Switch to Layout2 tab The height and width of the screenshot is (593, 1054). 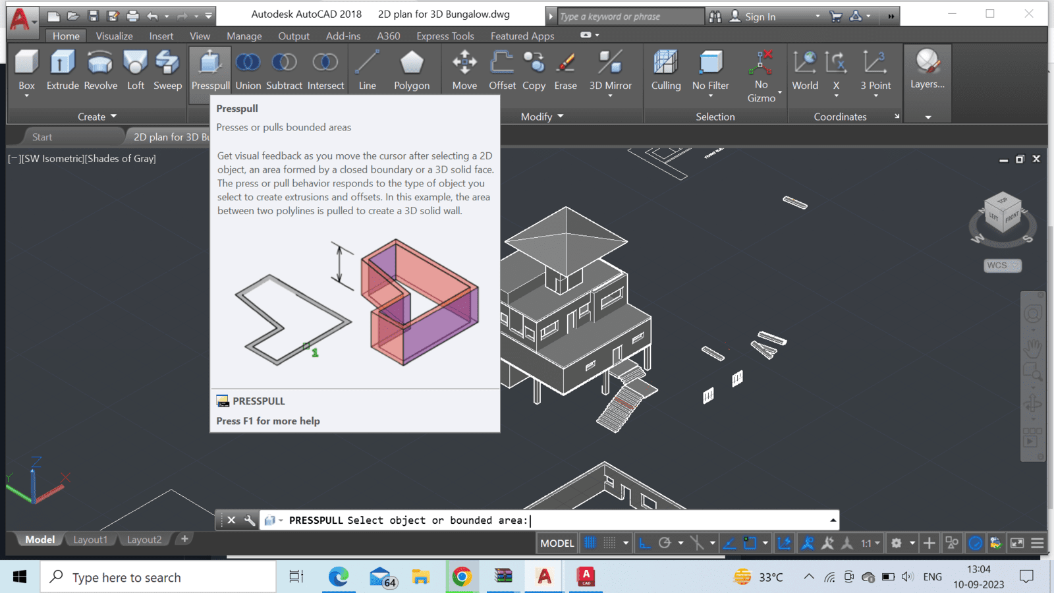[144, 540]
